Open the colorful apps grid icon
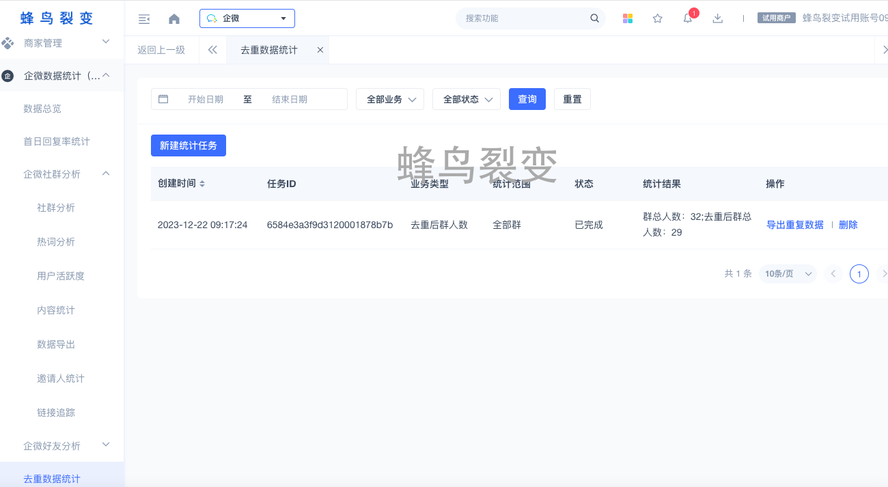 tap(628, 18)
